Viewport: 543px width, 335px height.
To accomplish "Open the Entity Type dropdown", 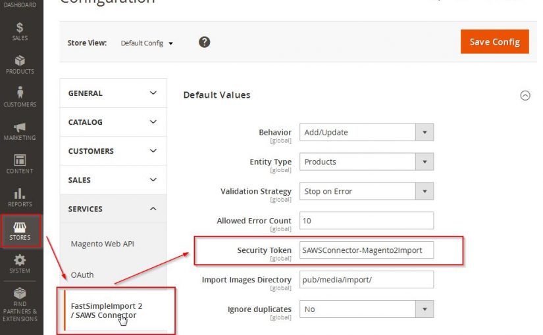I will [x=366, y=162].
